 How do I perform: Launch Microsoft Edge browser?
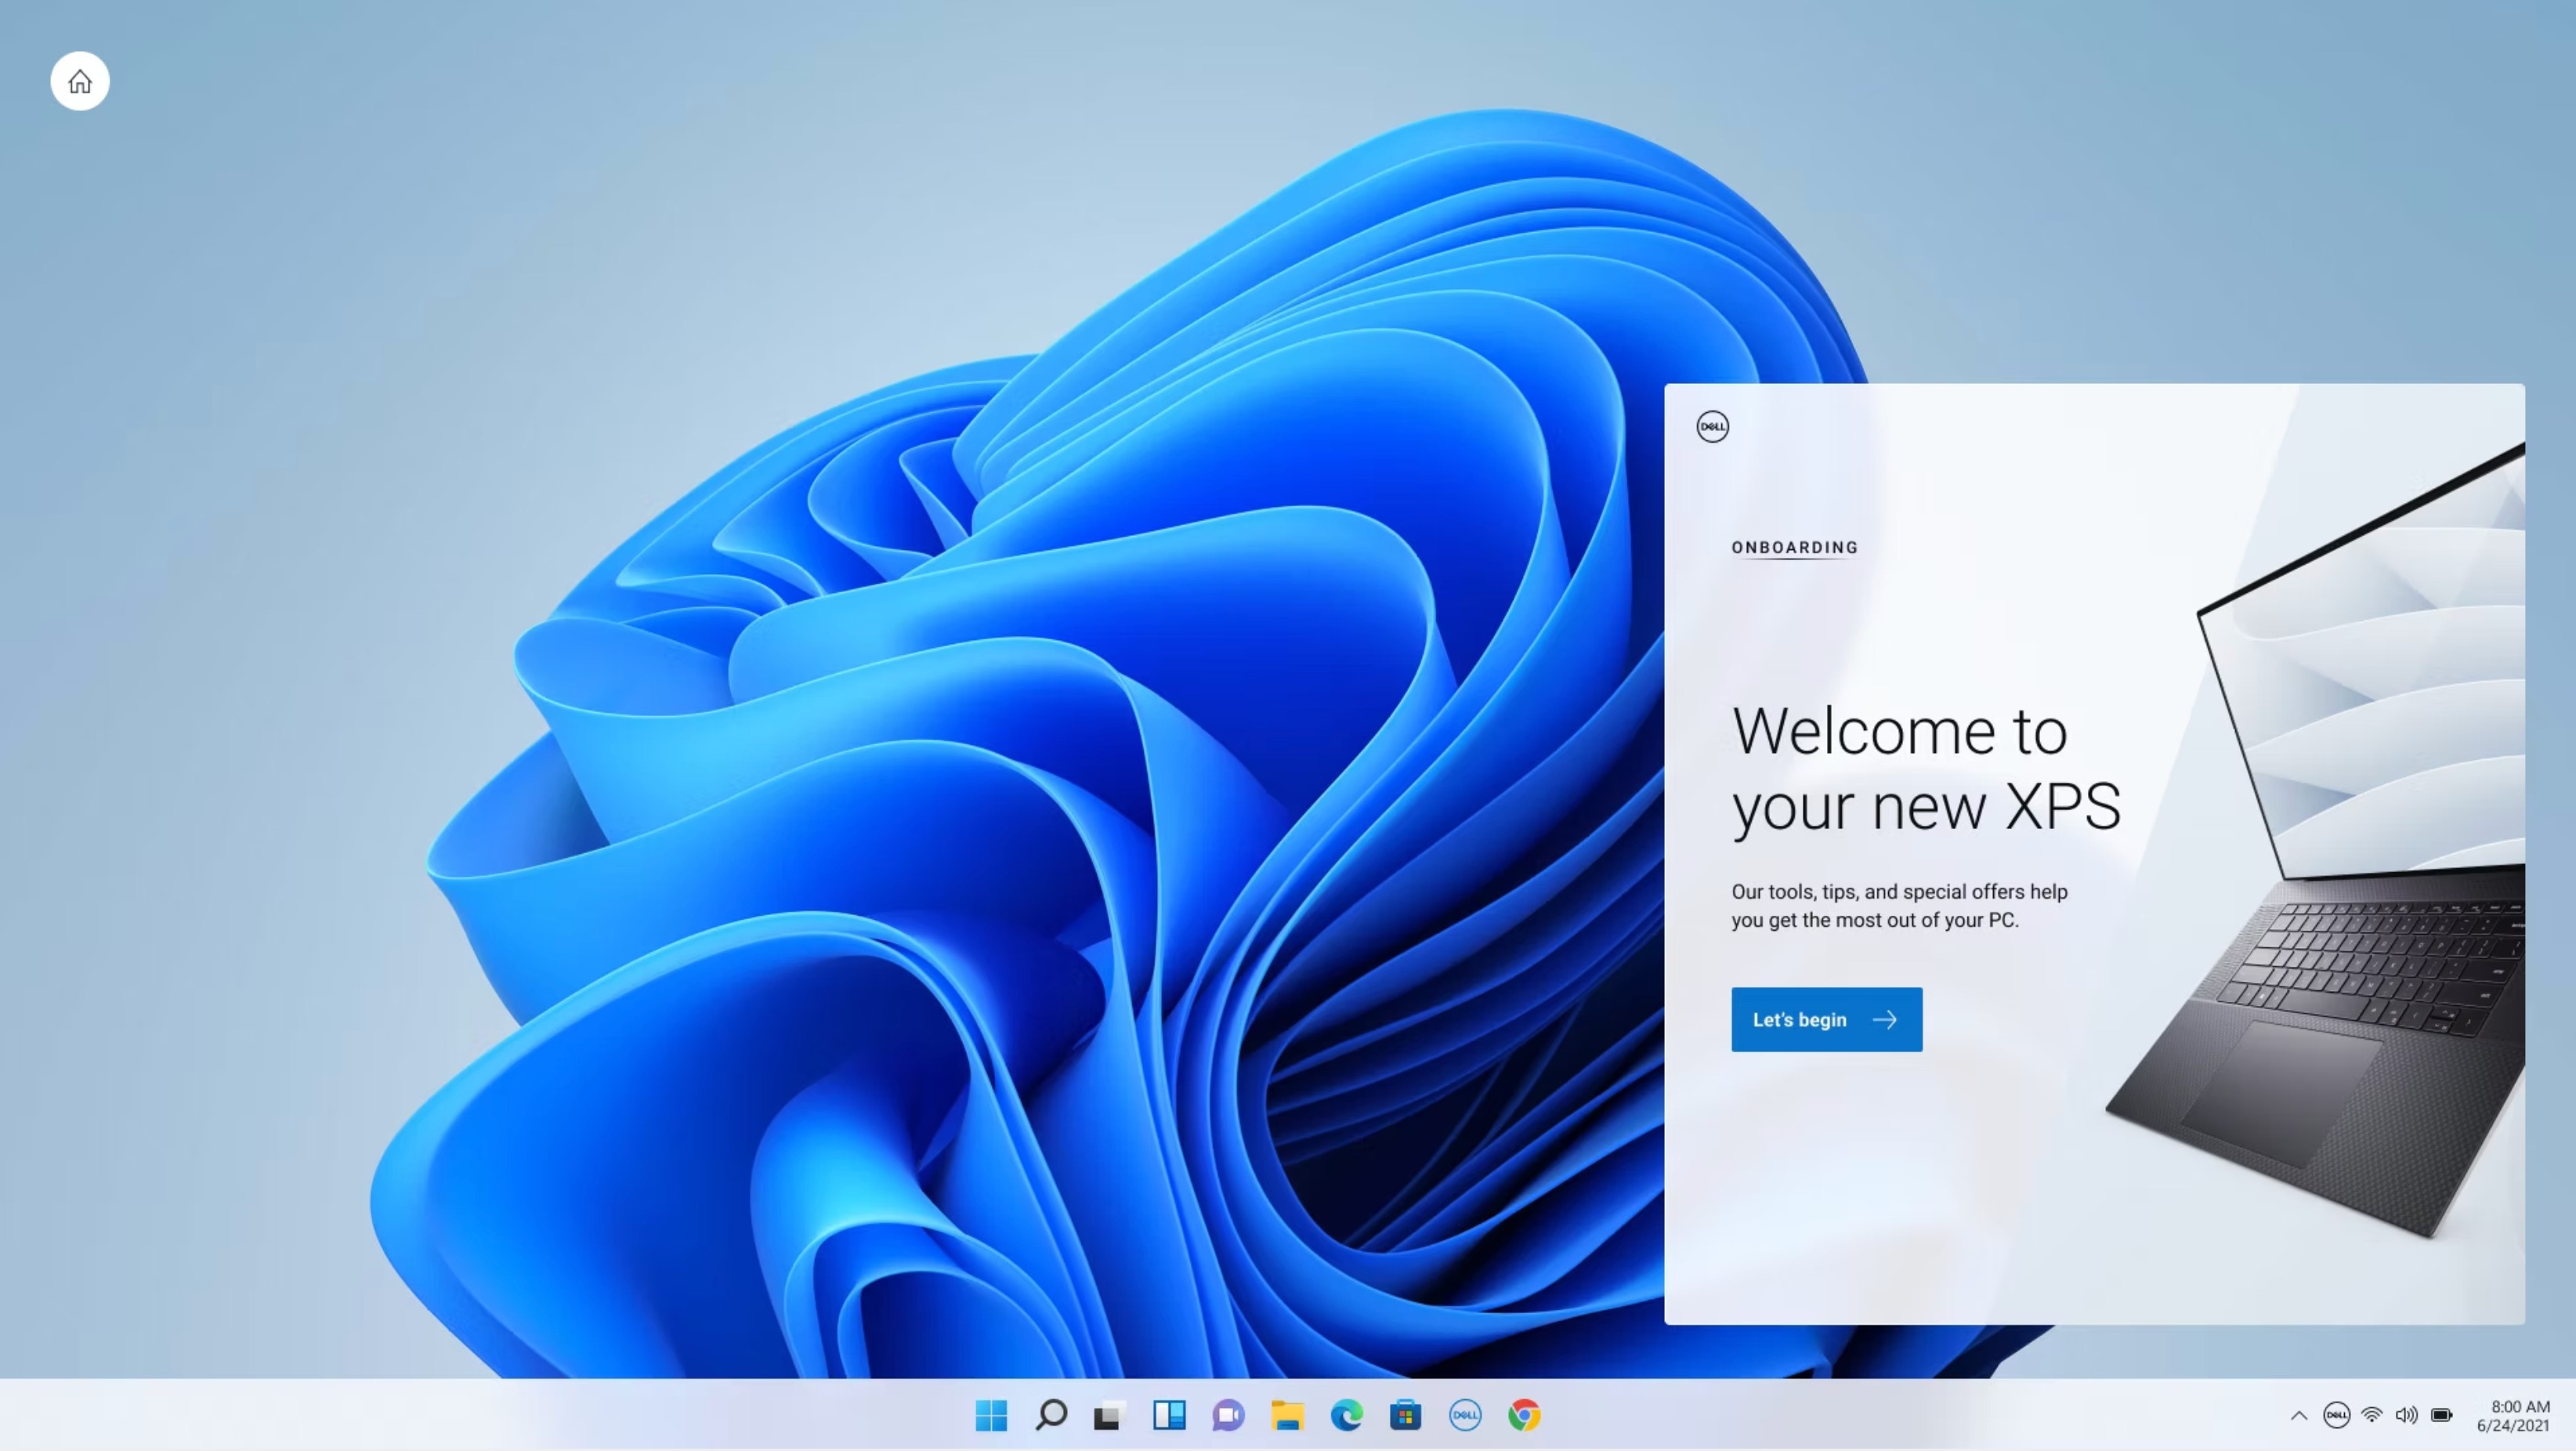pyautogui.click(x=1347, y=1415)
